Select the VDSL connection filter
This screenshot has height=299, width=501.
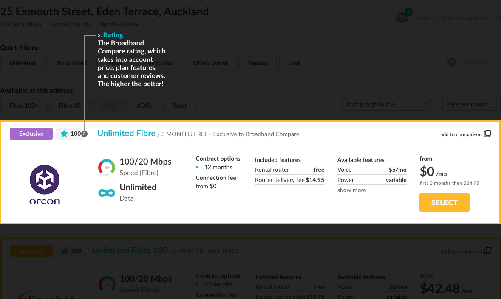[109, 106]
